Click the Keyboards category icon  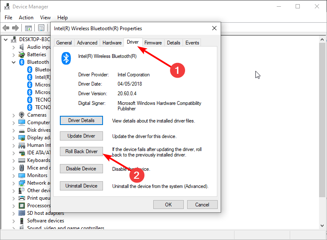[22, 160]
